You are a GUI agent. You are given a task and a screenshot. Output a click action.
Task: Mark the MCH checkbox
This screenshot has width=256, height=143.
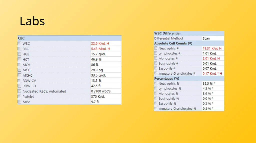pos(19,70)
